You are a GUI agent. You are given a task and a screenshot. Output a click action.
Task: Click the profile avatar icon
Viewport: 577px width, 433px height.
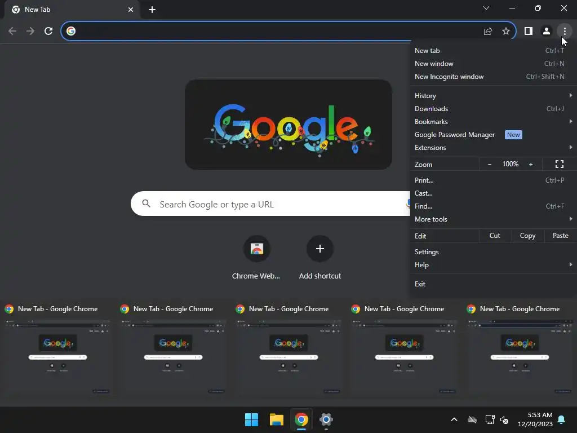point(547,31)
